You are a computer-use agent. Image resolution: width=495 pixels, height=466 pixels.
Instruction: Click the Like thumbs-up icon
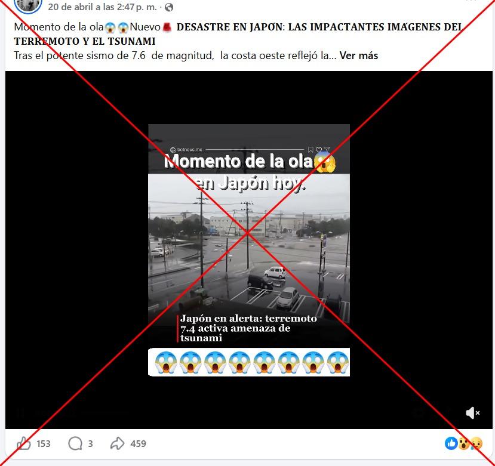pyautogui.click(x=23, y=443)
